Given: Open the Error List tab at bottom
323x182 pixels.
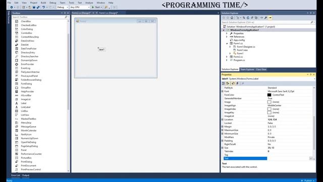Looking at the screenshot, I should [16, 175].
